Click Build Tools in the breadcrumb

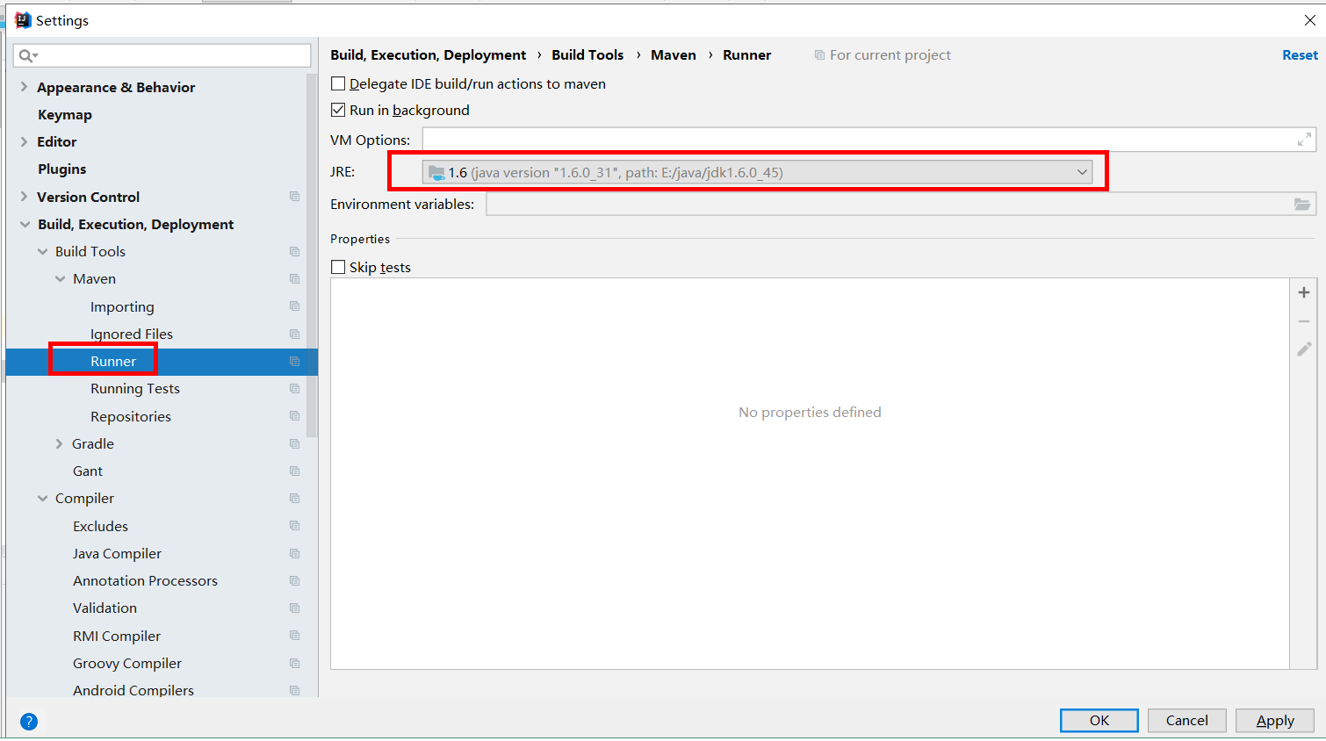(587, 55)
